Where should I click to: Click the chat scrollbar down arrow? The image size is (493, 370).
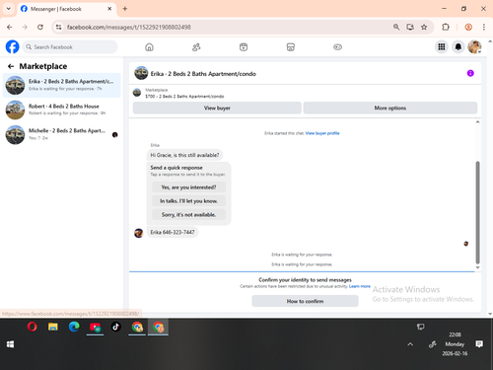click(477, 267)
